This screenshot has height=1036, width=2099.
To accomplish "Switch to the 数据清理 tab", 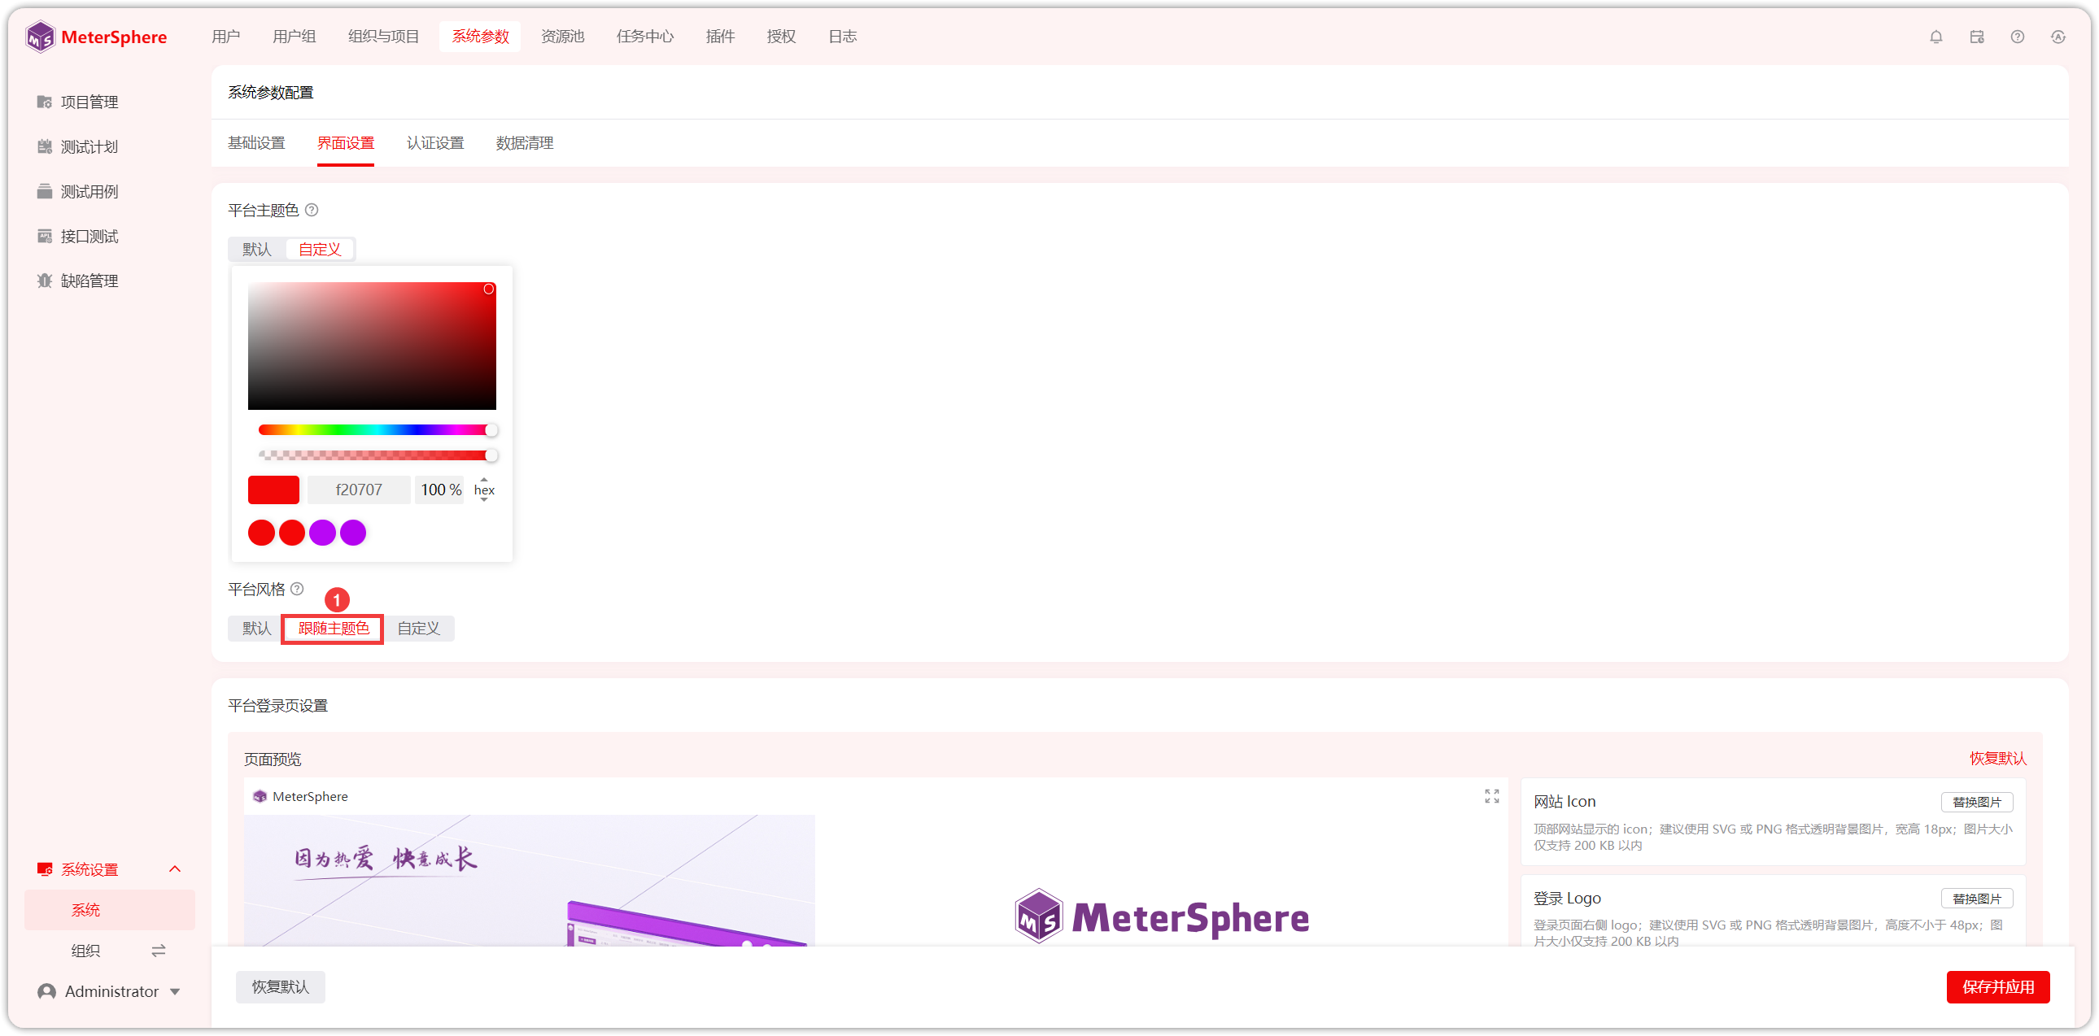I will 525,143.
